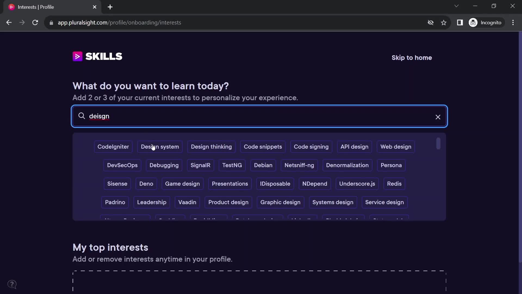Click the browser settings menu icon
522x294 pixels.
513,22
